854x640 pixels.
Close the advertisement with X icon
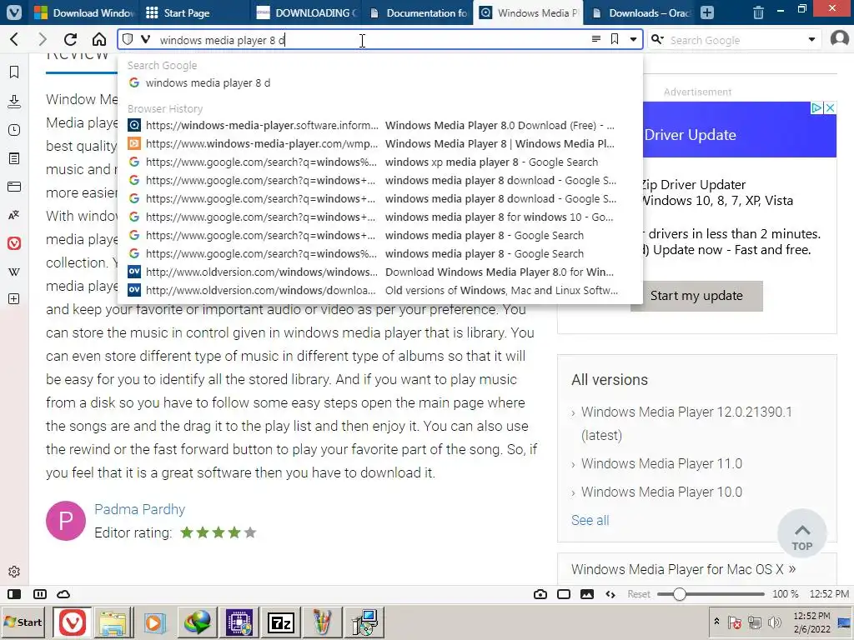click(830, 107)
